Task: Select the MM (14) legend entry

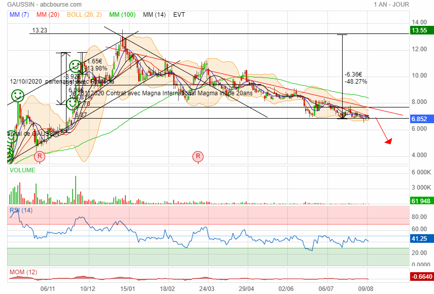Action: tap(154, 15)
